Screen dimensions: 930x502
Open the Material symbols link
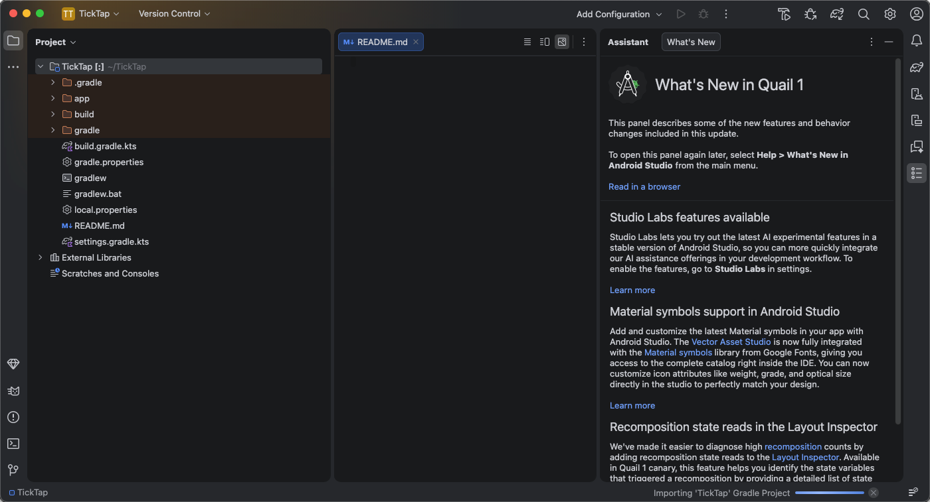678,352
